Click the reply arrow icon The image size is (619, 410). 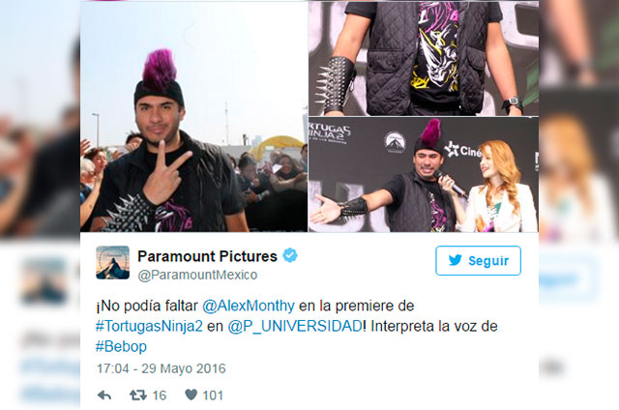tap(104, 395)
